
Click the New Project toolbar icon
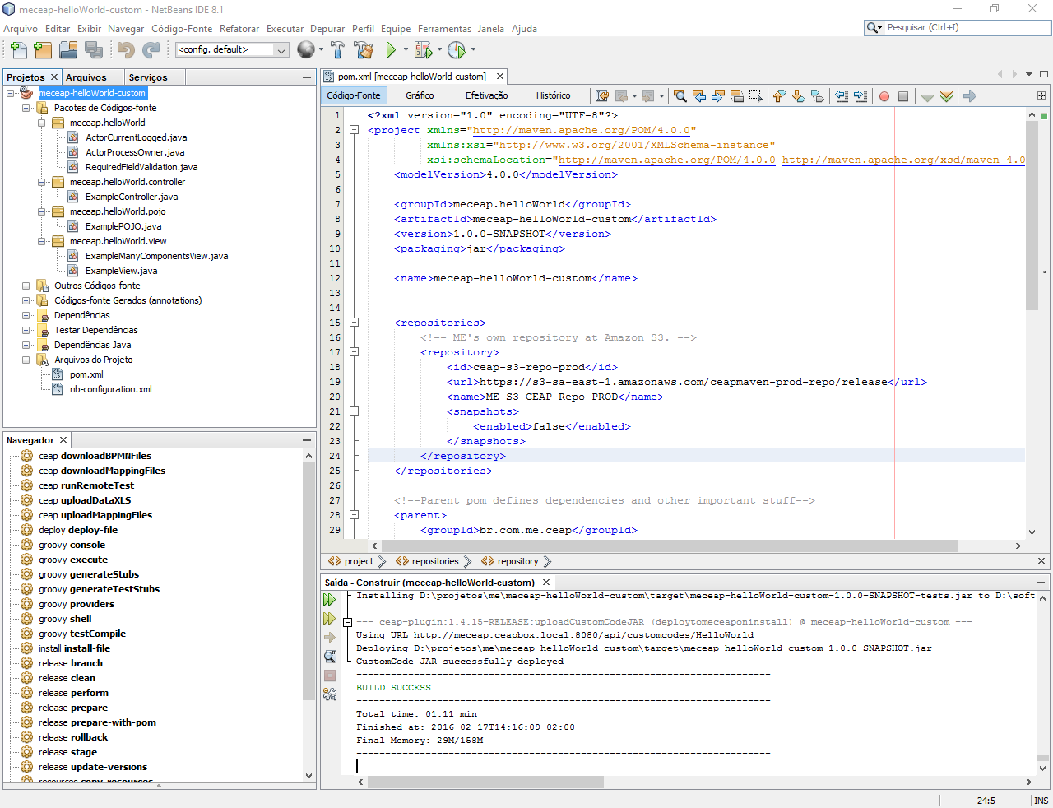(x=43, y=50)
